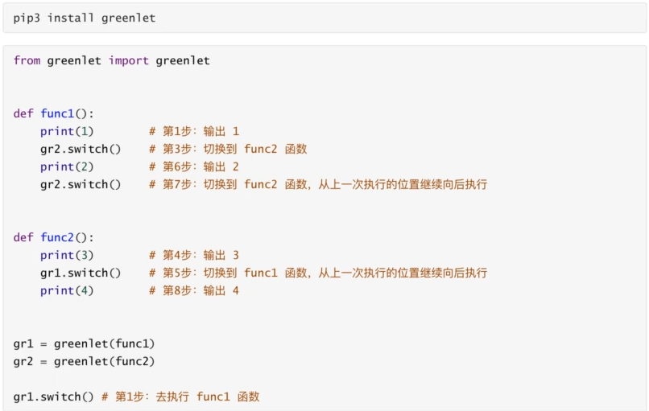Click the step 7 comment beside gr2.switch()
This screenshot has width=649, height=411.
tap(318, 184)
